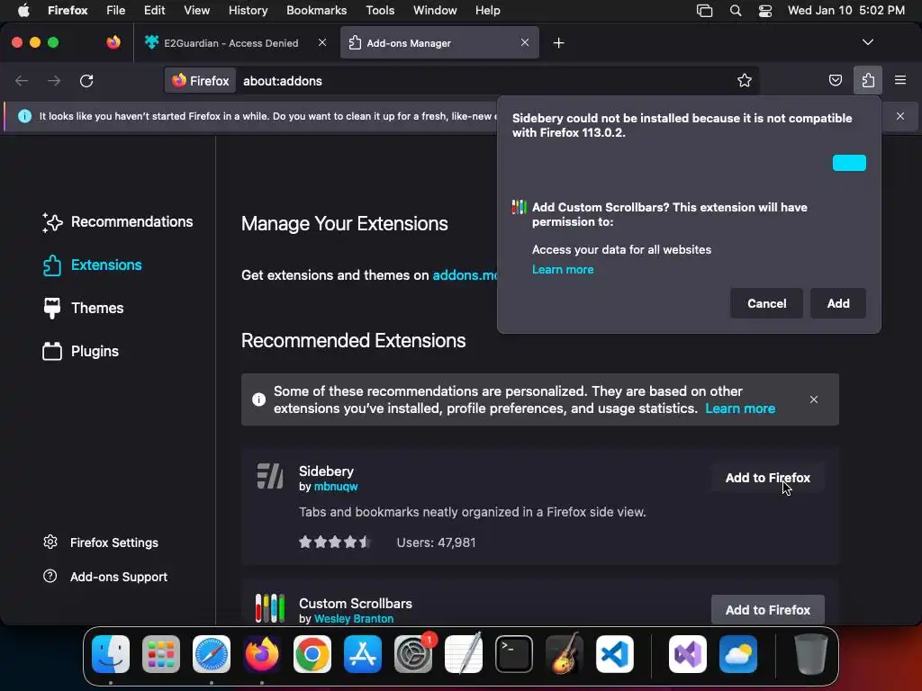
Task: Click the Extensions puzzle toolbar icon
Action: [868, 80]
